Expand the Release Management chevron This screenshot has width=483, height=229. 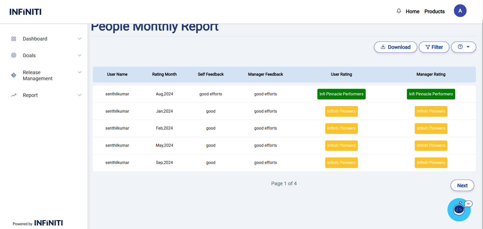pyautogui.click(x=80, y=72)
